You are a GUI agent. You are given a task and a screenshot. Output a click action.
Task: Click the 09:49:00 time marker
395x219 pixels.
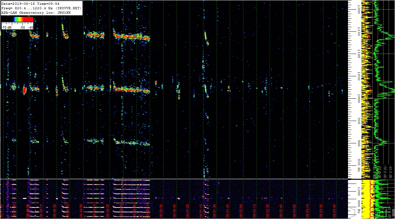click(x=81, y=211)
